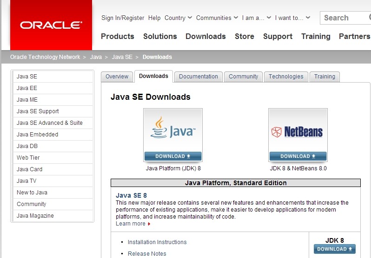The image size is (371, 258).
Task: Open the Store menu
Action: (x=245, y=36)
